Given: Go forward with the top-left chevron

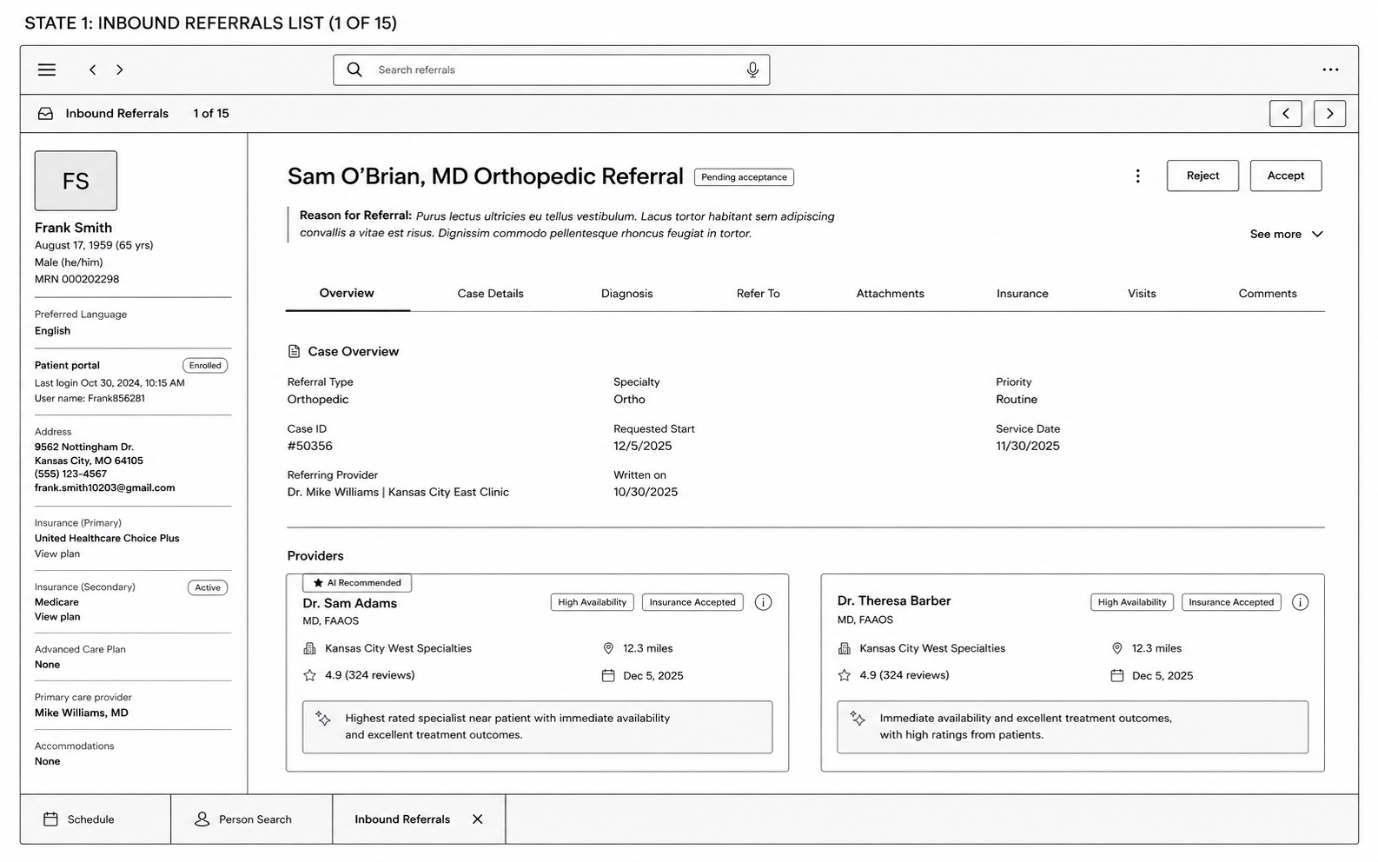Looking at the screenshot, I should (120, 70).
